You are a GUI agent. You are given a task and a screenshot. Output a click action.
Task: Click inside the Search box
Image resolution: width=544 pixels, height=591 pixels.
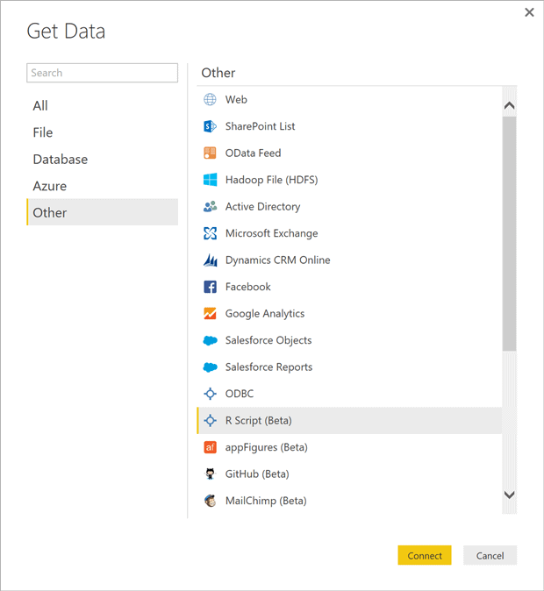click(103, 73)
